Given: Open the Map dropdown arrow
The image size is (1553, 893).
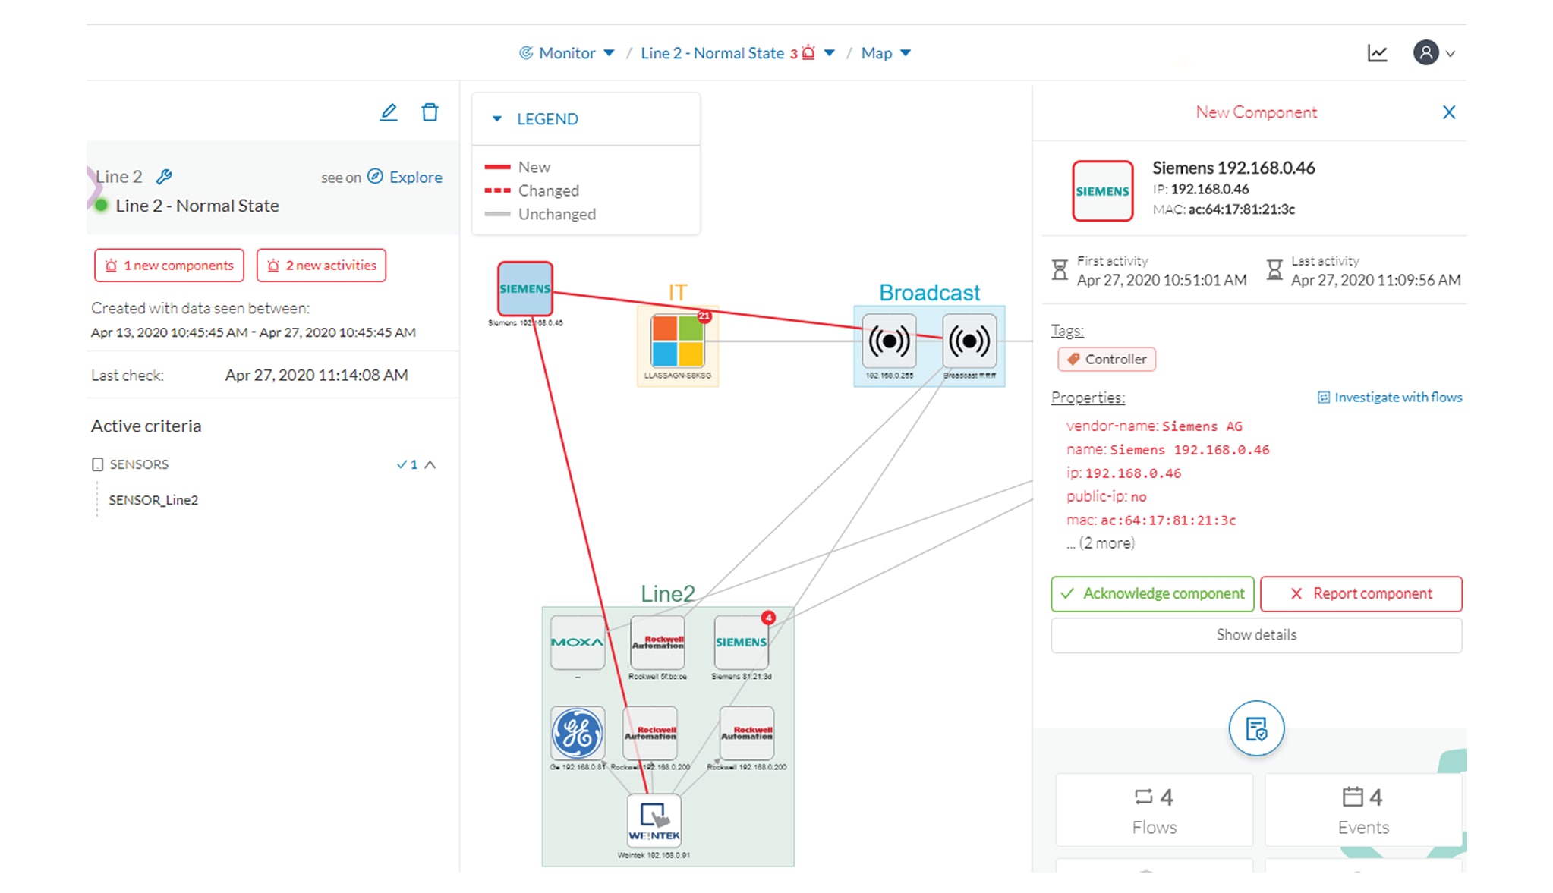Looking at the screenshot, I should 906,53.
